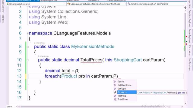The height and width of the screenshot is (108, 193).
Task: Open the Notifications side tab
Action: [x=190, y=64]
